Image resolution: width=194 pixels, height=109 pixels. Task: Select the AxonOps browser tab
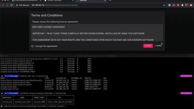[x=83, y=1]
